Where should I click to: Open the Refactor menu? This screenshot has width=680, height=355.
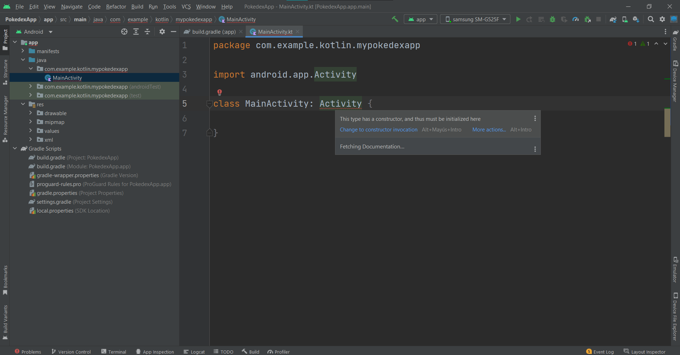pyautogui.click(x=116, y=7)
